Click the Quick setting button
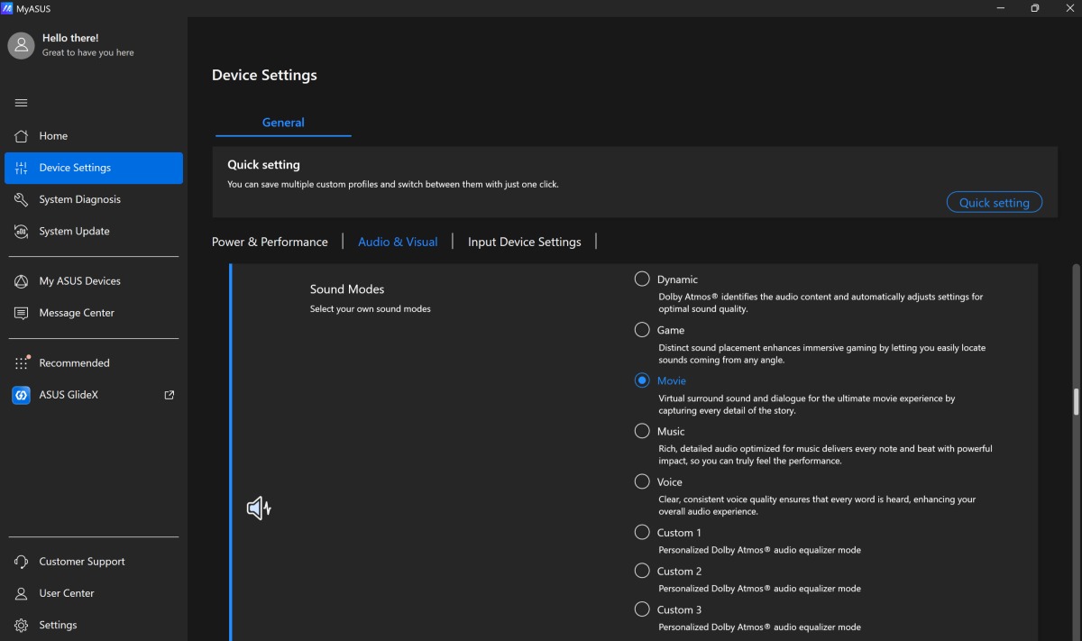This screenshot has width=1082, height=641. coord(994,202)
